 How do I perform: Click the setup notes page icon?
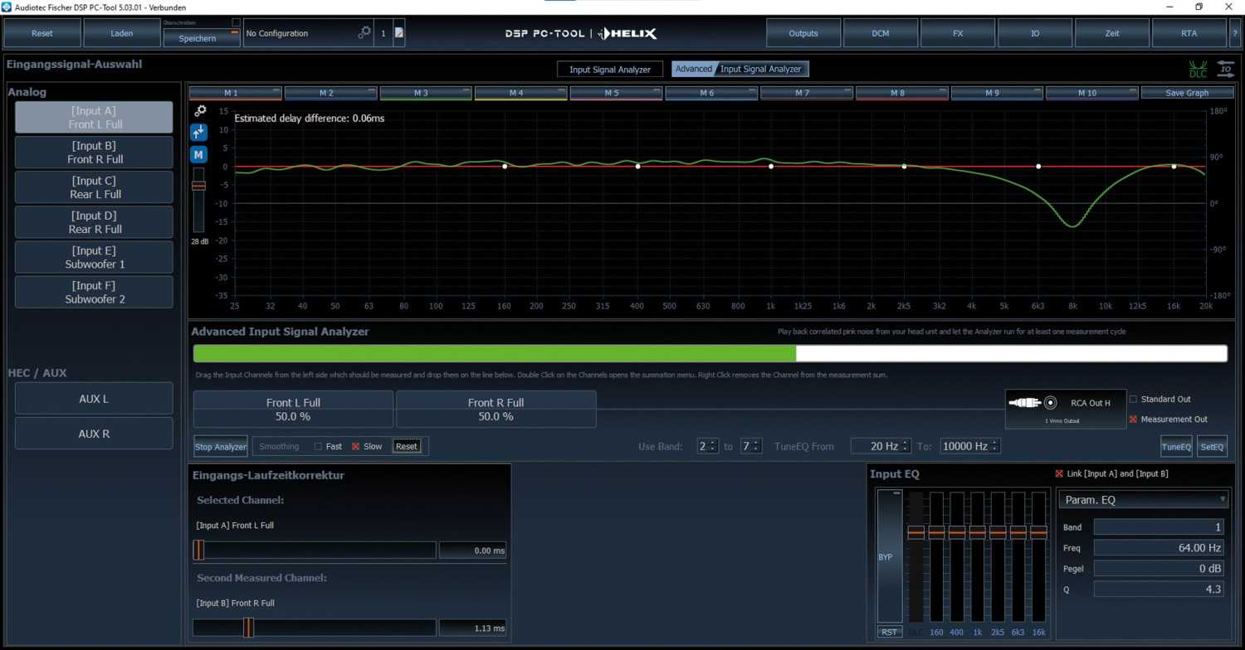click(398, 33)
